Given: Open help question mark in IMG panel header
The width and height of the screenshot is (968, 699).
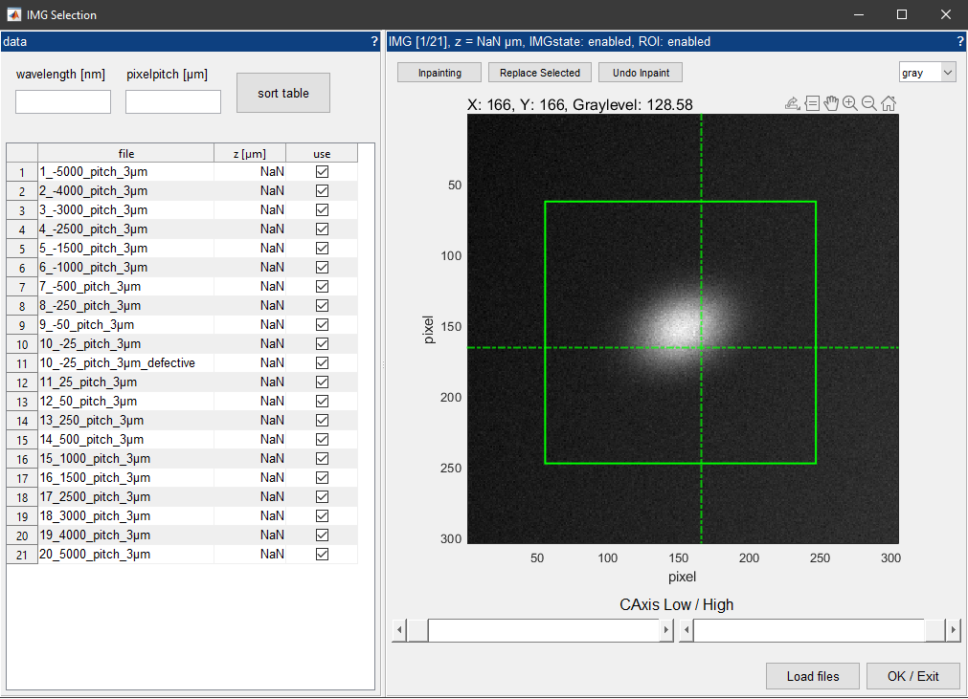Looking at the screenshot, I should coord(960,41).
